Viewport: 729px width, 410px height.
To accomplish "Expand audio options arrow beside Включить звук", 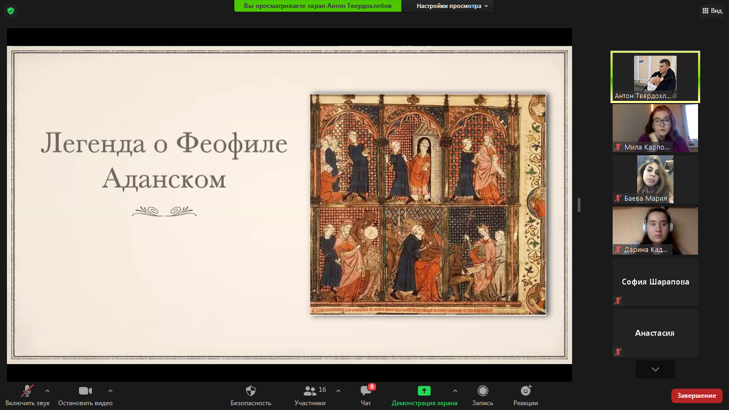I will tap(47, 391).
